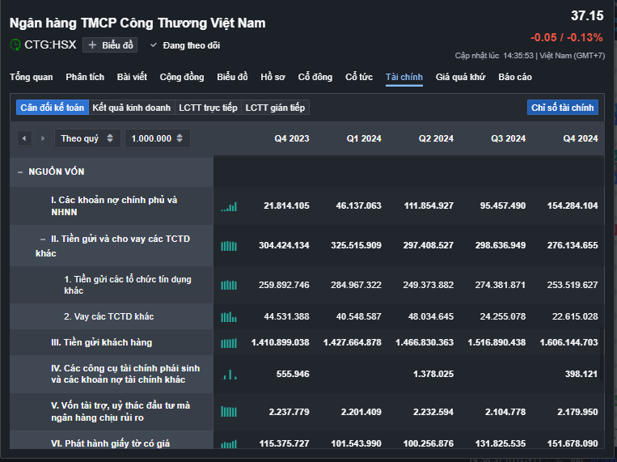Click the Ngân hàng TMCP Công Thương Việt Nam title
This screenshot has height=462, width=617.
coord(137,23)
